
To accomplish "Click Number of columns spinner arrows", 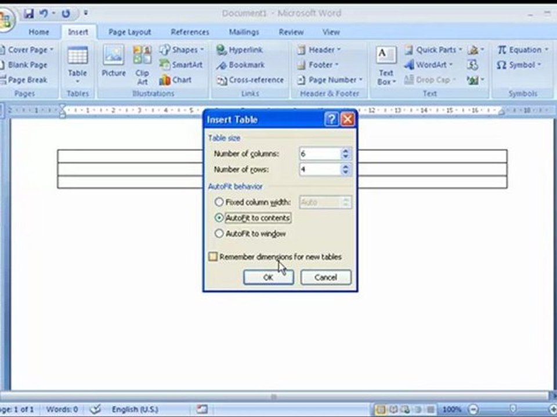I will point(346,153).
